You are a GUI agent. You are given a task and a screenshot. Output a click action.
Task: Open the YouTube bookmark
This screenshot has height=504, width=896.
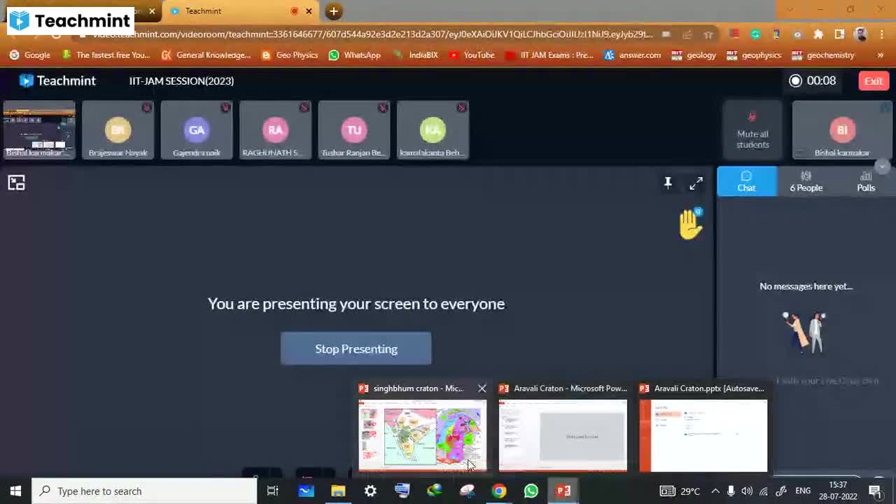click(471, 55)
